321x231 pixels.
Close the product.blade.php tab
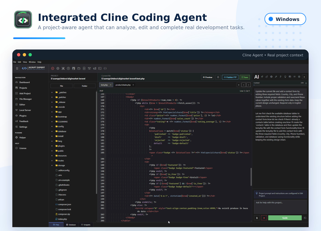coord(133,85)
